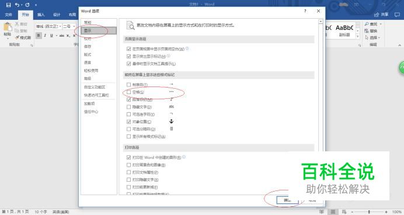Click the Find magnifier in editing group
The width and height of the screenshot is (404, 215).
[367, 24]
